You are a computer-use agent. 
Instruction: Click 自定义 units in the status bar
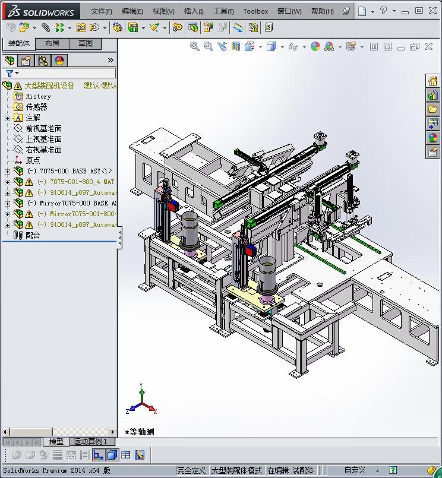tap(355, 470)
